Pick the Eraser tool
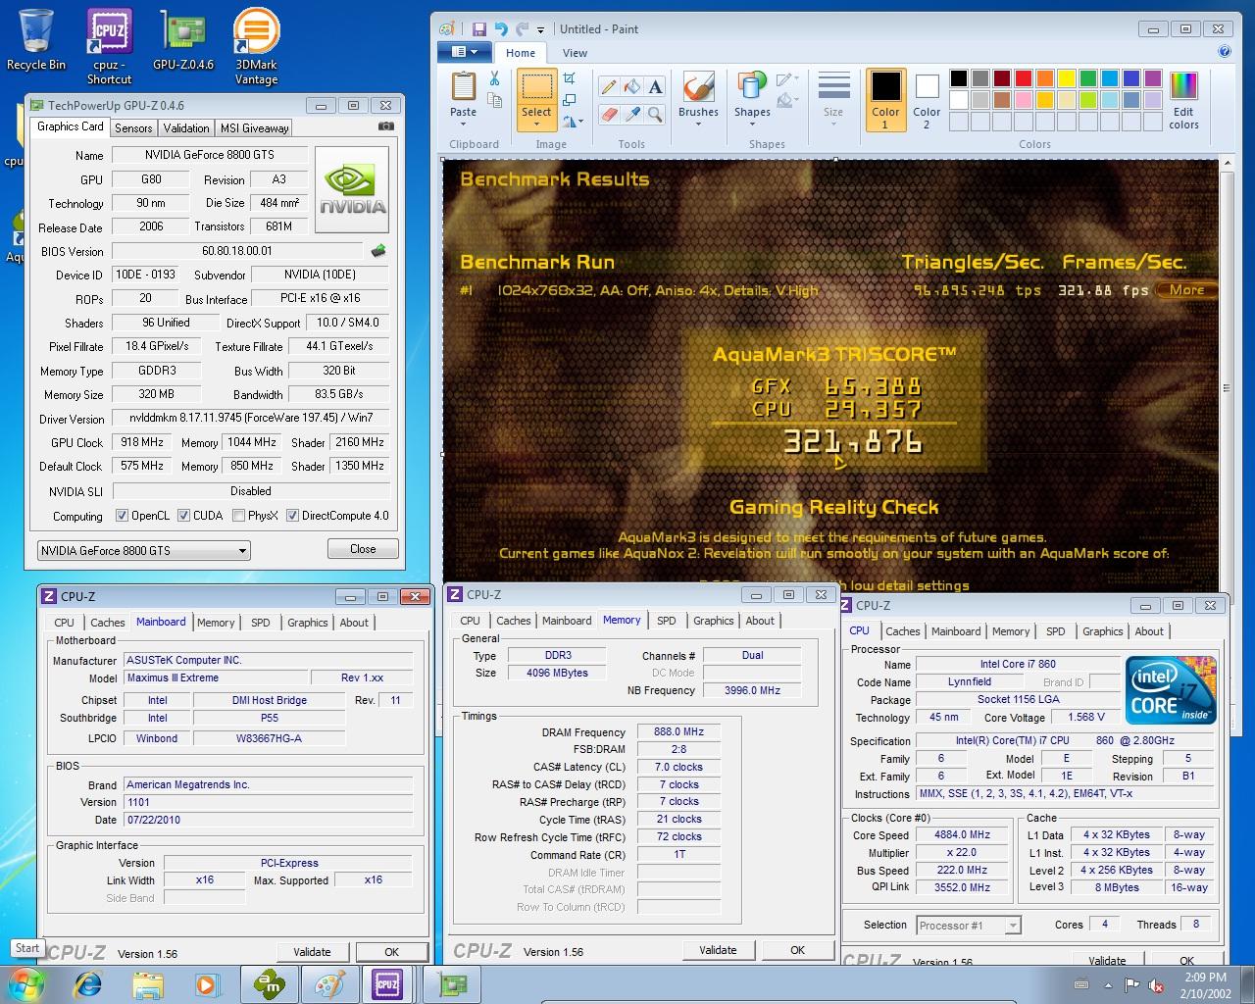This screenshot has width=1255, height=1004. [x=608, y=115]
